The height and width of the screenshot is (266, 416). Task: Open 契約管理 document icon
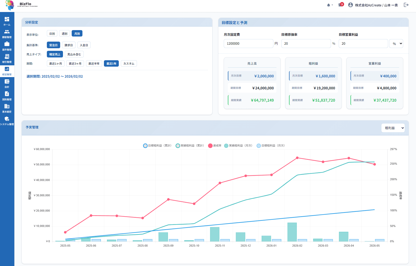[x=7, y=94]
